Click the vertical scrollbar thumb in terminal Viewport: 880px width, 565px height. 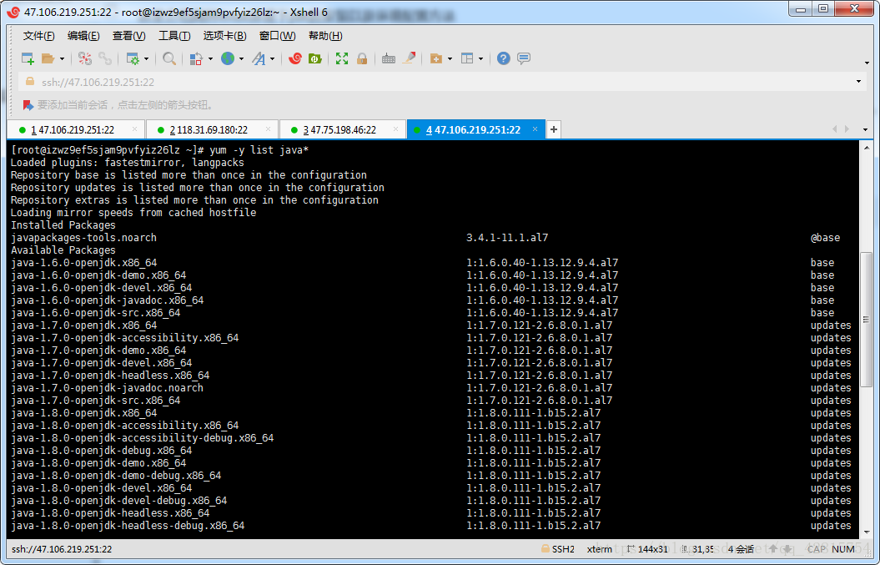point(867,320)
